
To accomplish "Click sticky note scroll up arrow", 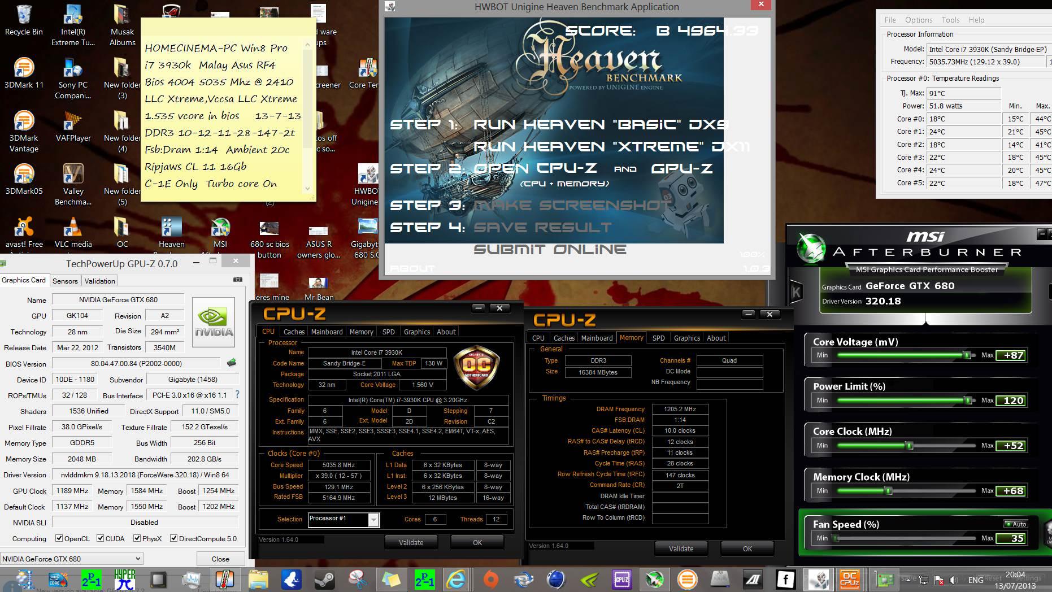I will tap(307, 44).
